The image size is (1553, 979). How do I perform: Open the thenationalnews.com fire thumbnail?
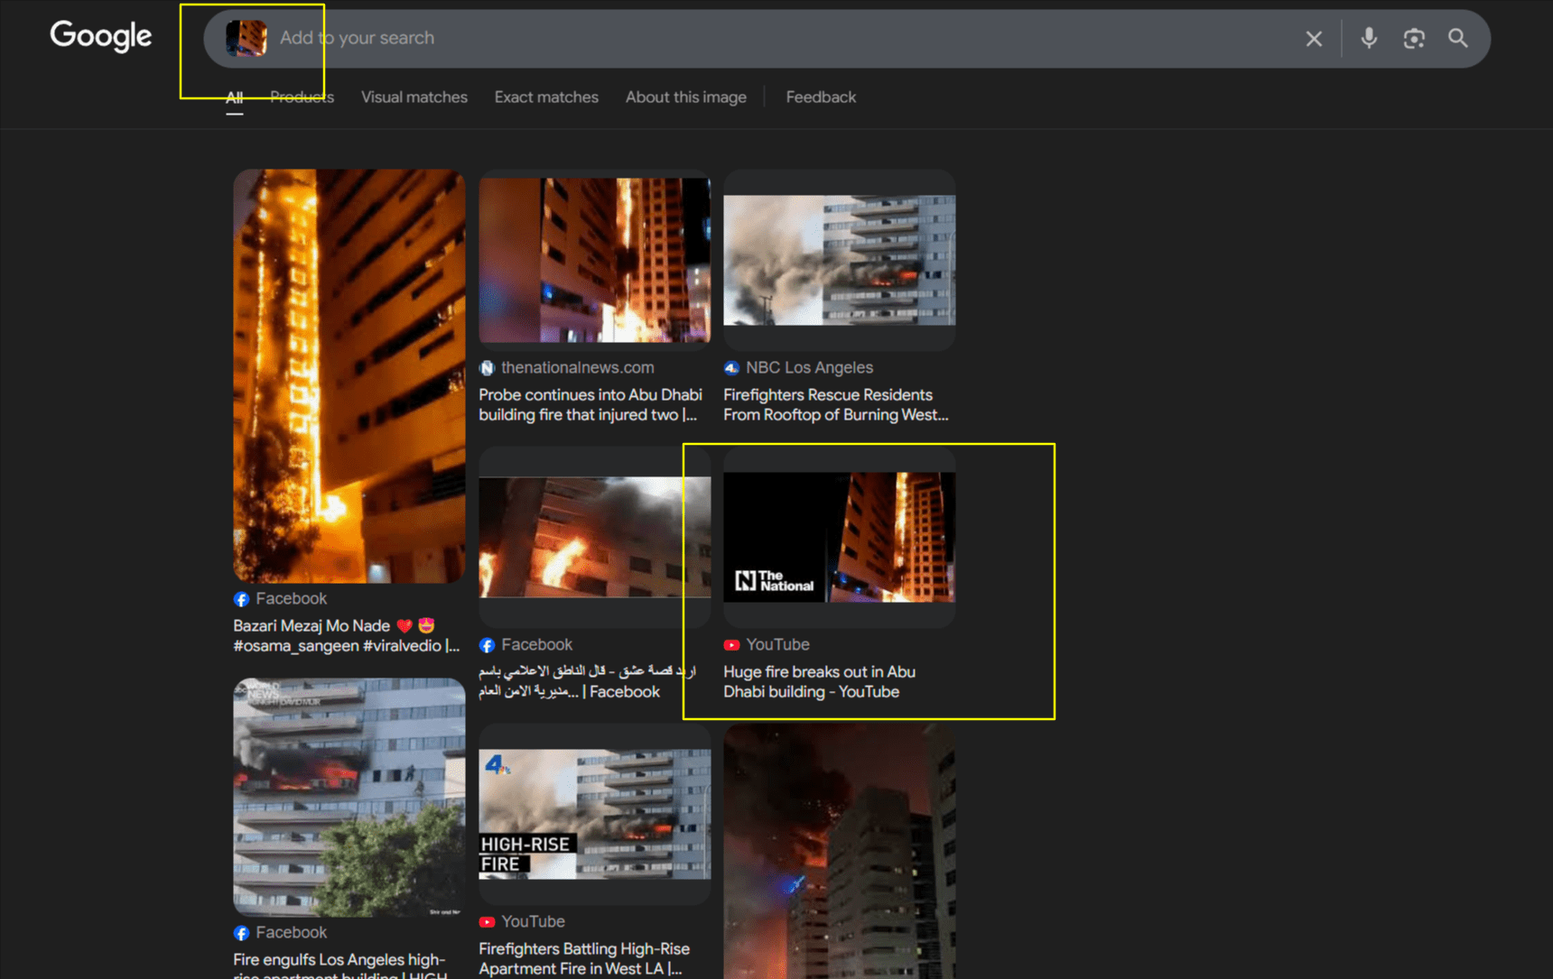click(594, 260)
